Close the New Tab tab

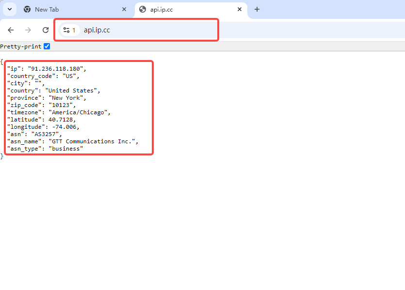pos(124,9)
